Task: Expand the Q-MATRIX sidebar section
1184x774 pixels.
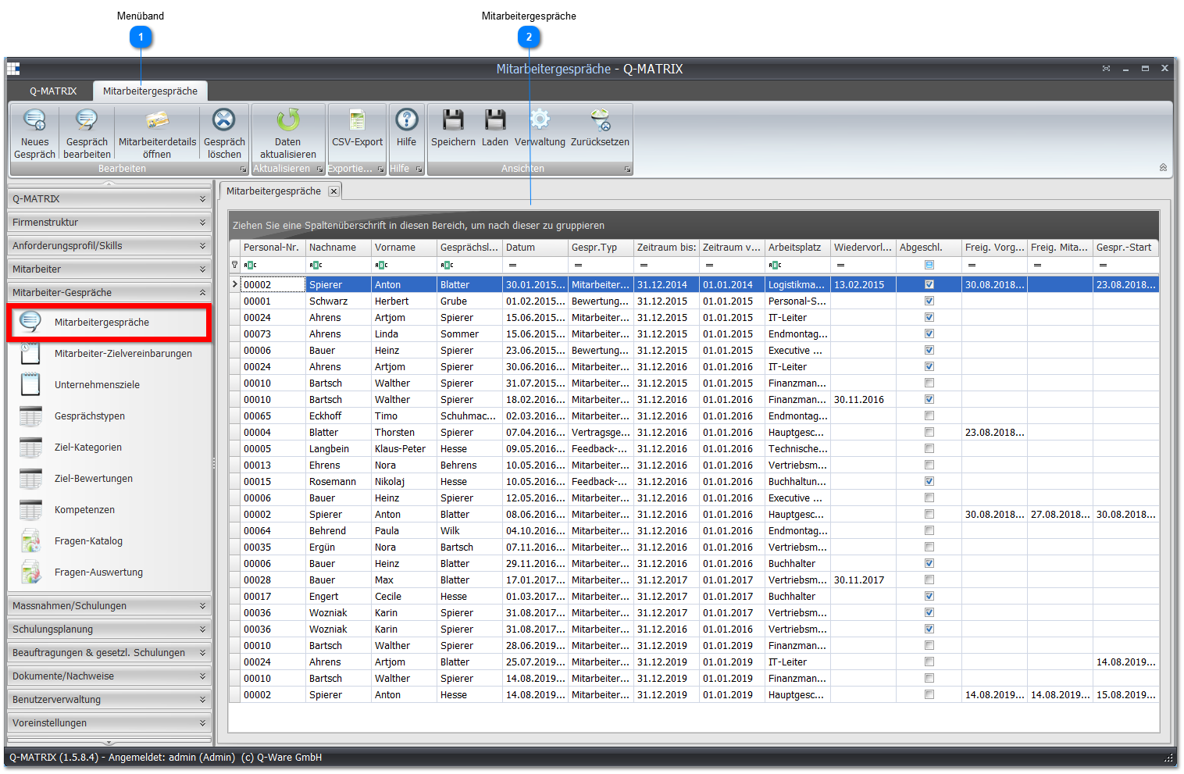Action: point(109,199)
